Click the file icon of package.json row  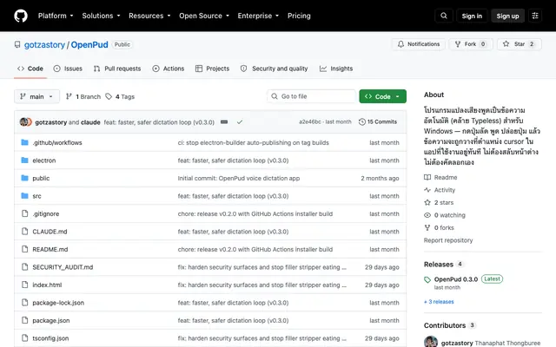(24, 320)
